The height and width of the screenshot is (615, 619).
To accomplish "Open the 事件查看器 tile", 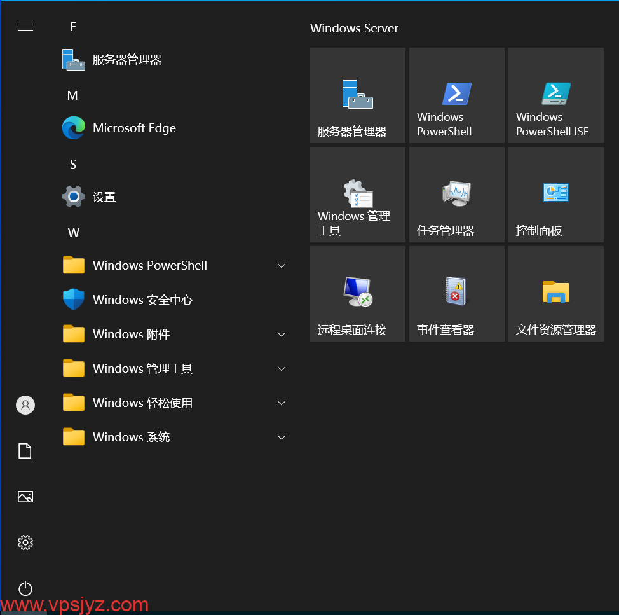I will pyautogui.click(x=457, y=293).
